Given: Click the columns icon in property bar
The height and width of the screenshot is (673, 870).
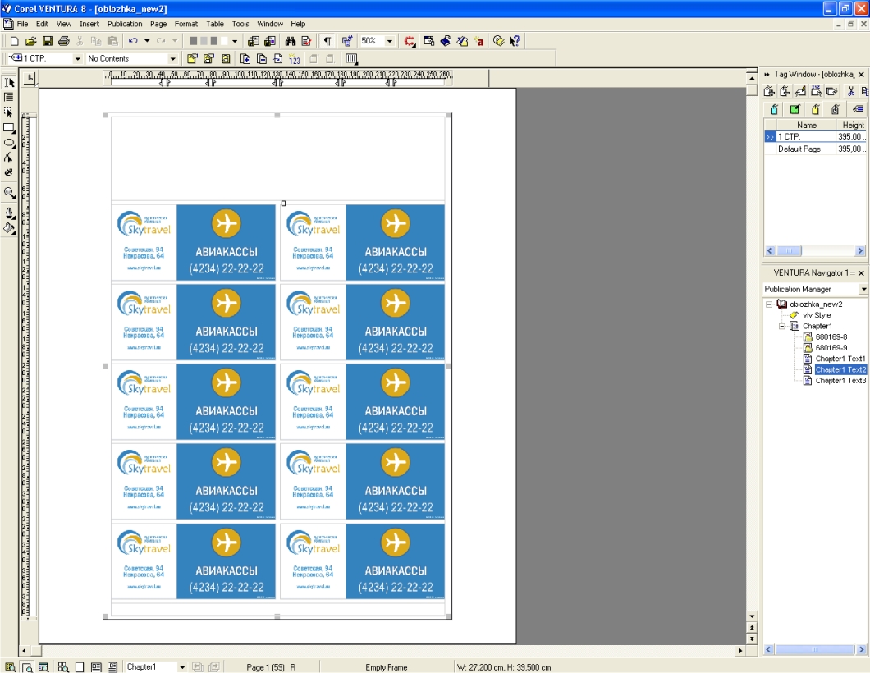Looking at the screenshot, I should pyautogui.click(x=351, y=59).
